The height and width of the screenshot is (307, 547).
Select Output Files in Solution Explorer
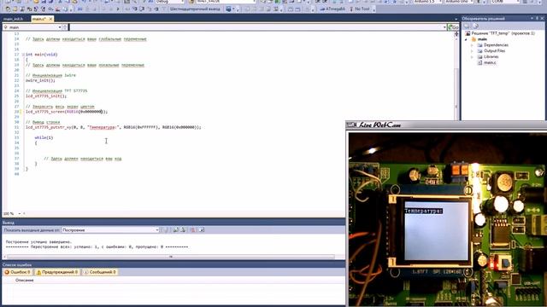pos(494,51)
